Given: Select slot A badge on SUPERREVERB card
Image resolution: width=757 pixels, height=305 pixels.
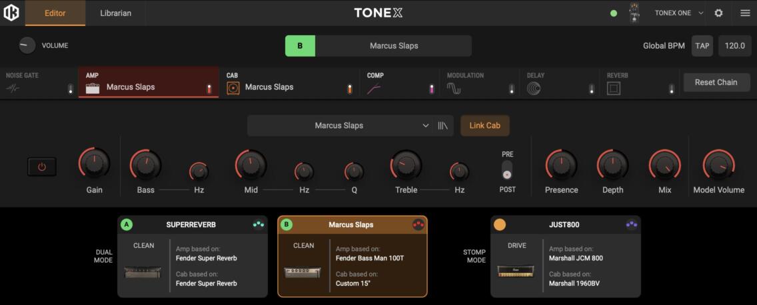Looking at the screenshot, I should tap(127, 225).
